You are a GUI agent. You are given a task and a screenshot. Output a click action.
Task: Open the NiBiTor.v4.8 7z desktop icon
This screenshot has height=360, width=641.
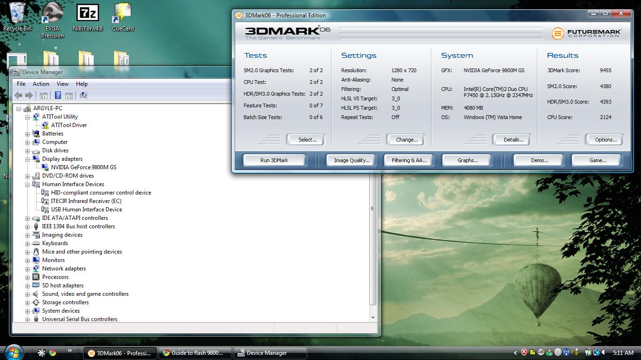tap(87, 17)
